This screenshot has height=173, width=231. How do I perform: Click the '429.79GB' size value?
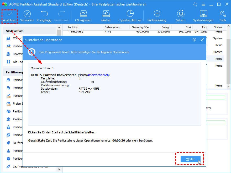[x=85, y=92]
